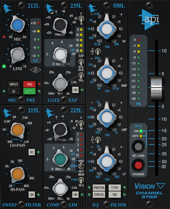The height and width of the screenshot is (209, 170).
Task: Flip the LF shelf/peak switch
Action: tap(98, 140)
